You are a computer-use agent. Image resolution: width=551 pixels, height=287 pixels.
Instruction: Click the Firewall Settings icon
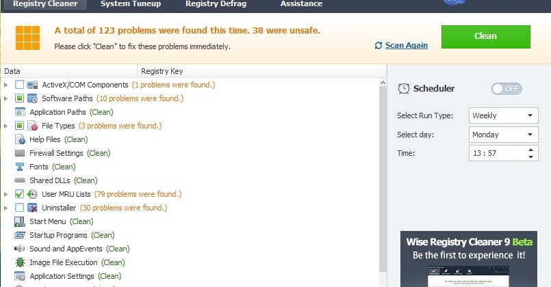point(20,153)
